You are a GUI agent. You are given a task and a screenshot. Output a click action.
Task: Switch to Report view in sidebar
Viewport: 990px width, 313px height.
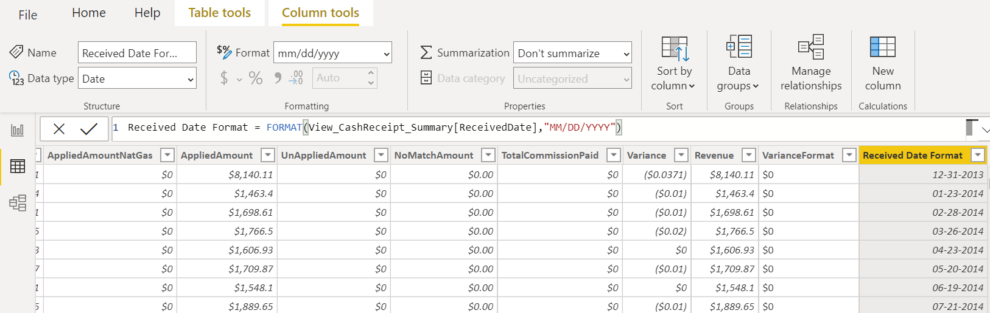click(17, 130)
